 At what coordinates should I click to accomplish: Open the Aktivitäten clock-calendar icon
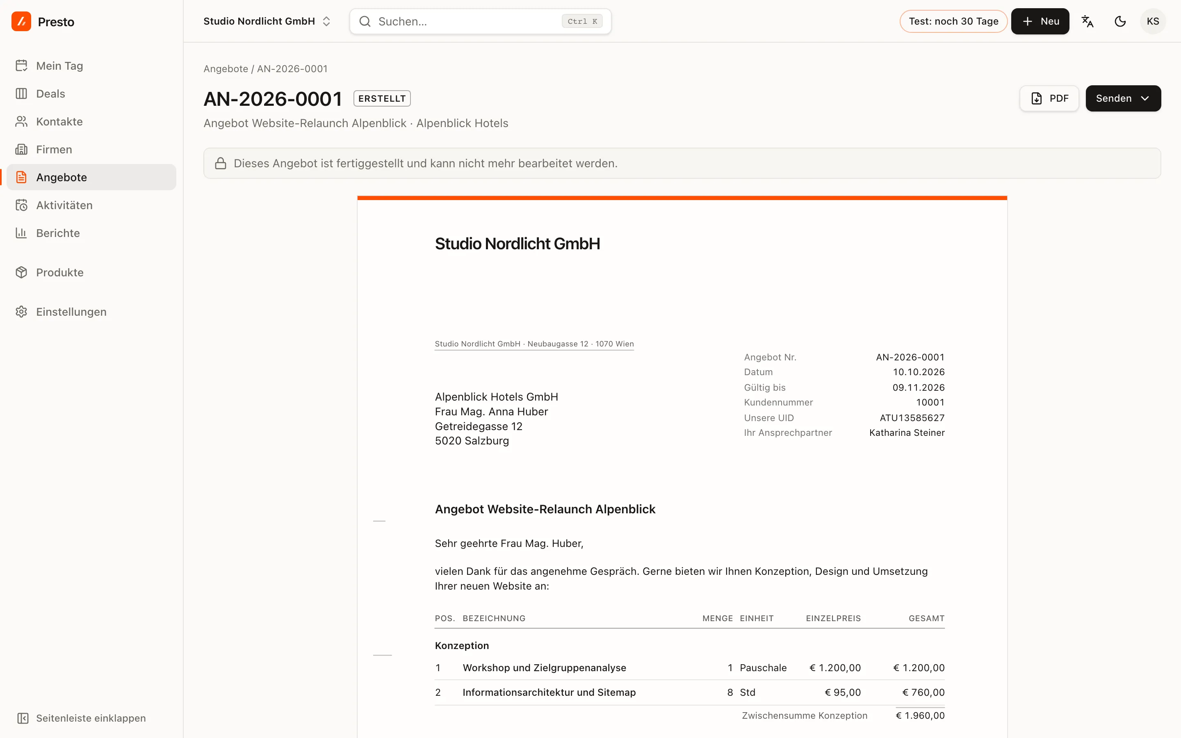21,205
